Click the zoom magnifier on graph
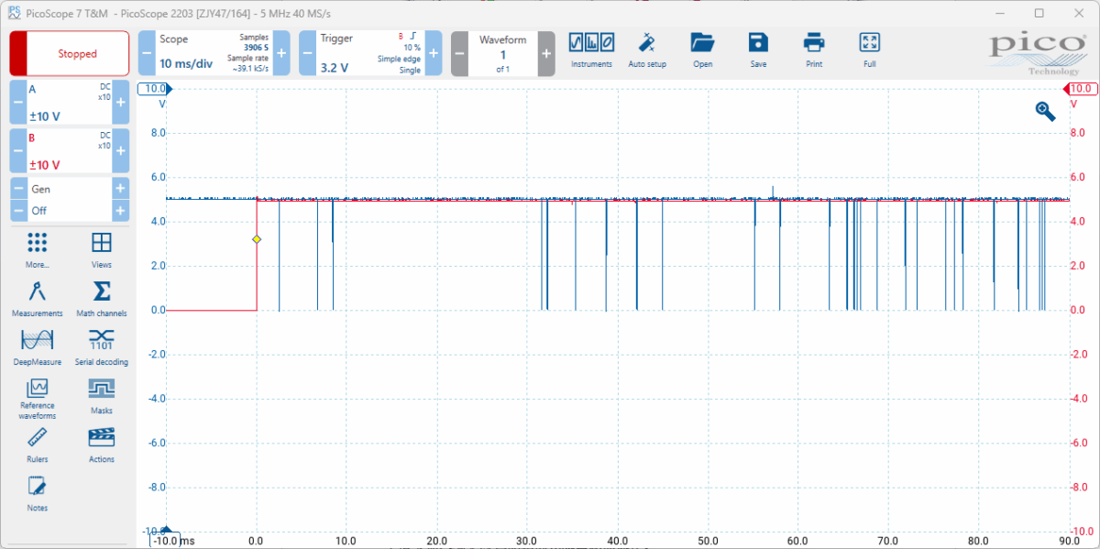Image resolution: width=1100 pixels, height=549 pixels. pyautogui.click(x=1046, y=111)
